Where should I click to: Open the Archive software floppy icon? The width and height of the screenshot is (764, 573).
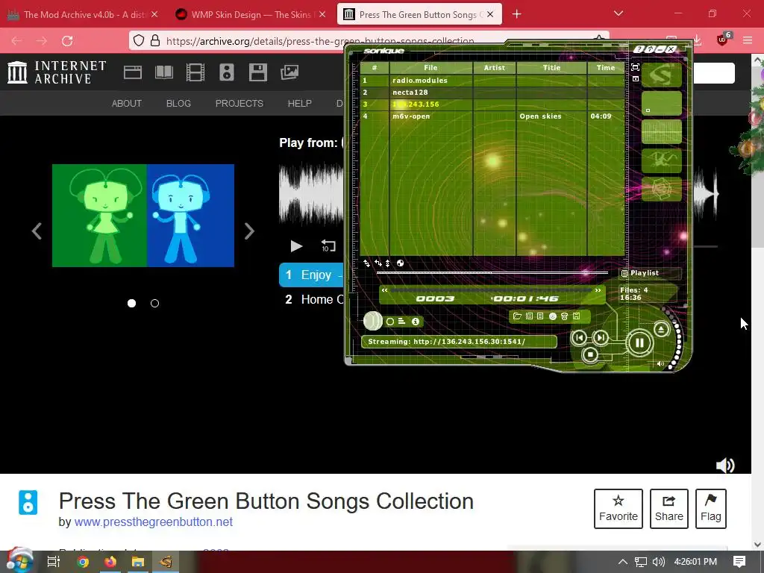coord(257,72)
